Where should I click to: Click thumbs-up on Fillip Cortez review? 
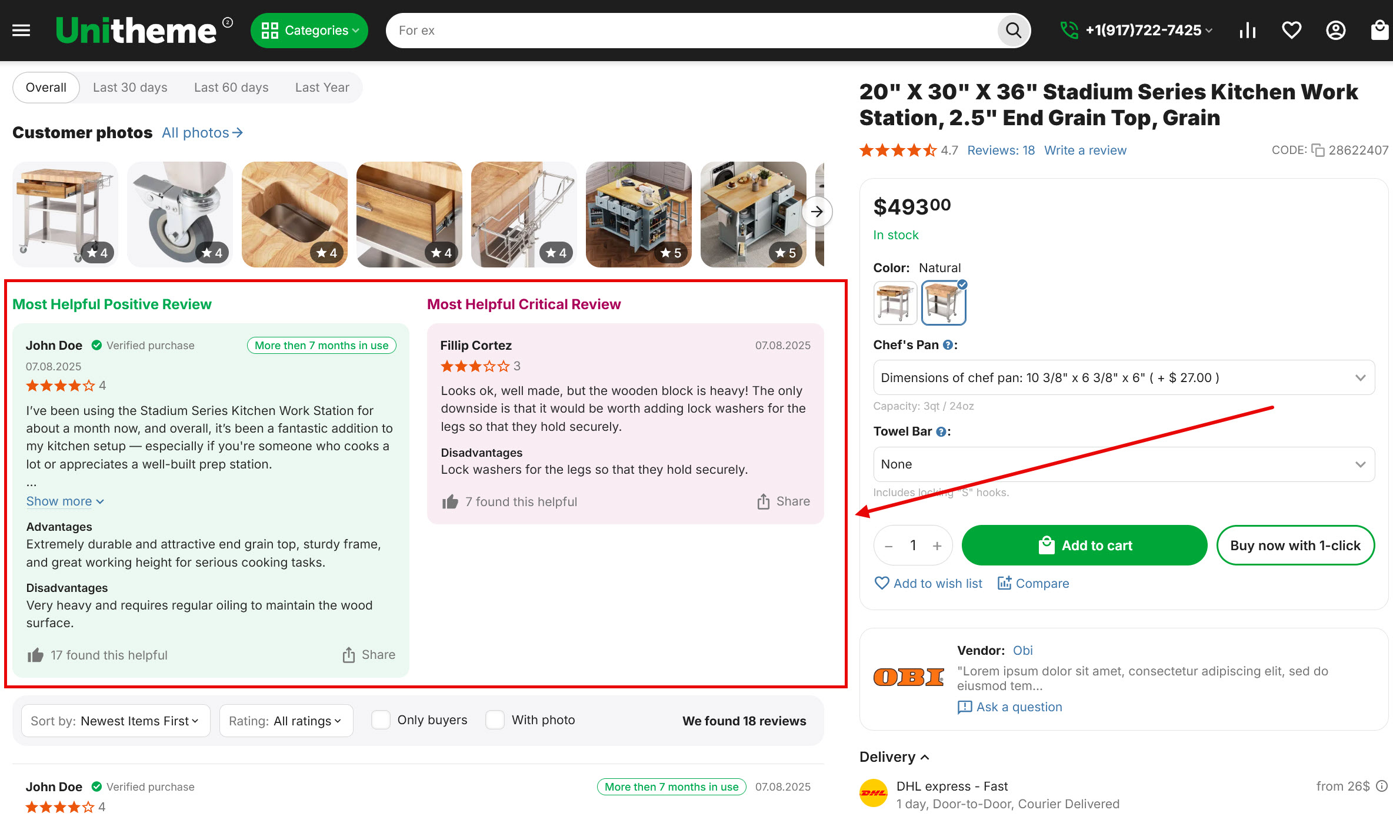point(450,502)
